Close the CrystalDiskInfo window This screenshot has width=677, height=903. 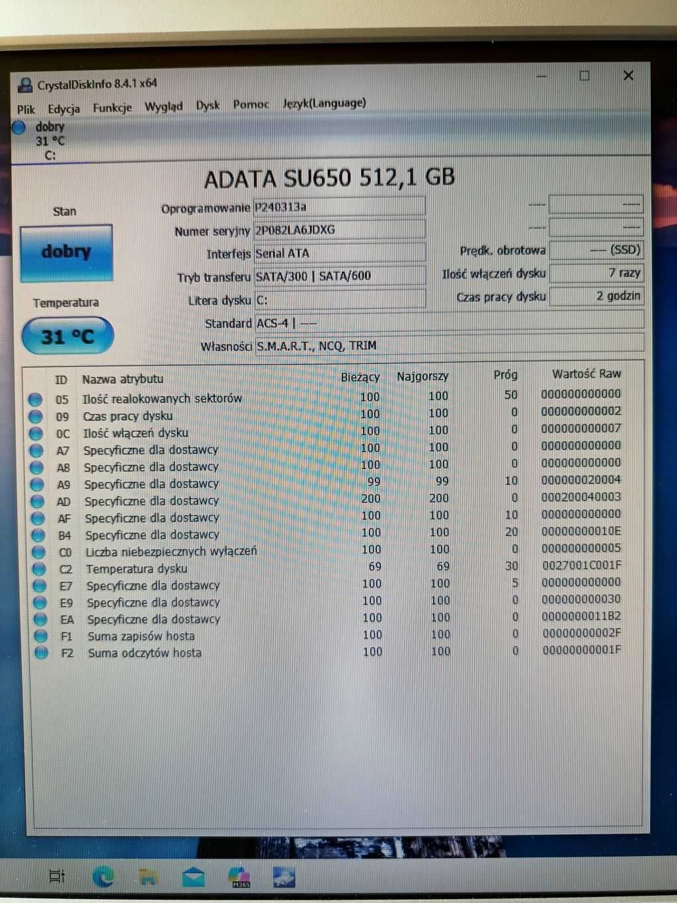(x=628, y=75)
